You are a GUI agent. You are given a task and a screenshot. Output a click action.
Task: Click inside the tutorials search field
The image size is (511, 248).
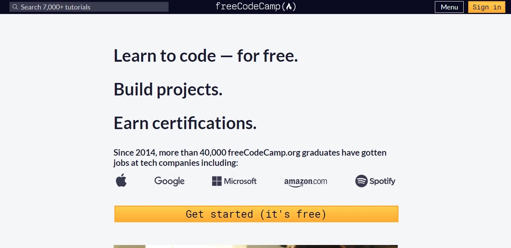(x=89, y=7)
